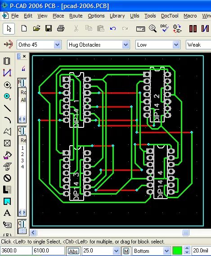Select row 1 in the side panel list
Screen dimensions: 211x256
point(22,148)
